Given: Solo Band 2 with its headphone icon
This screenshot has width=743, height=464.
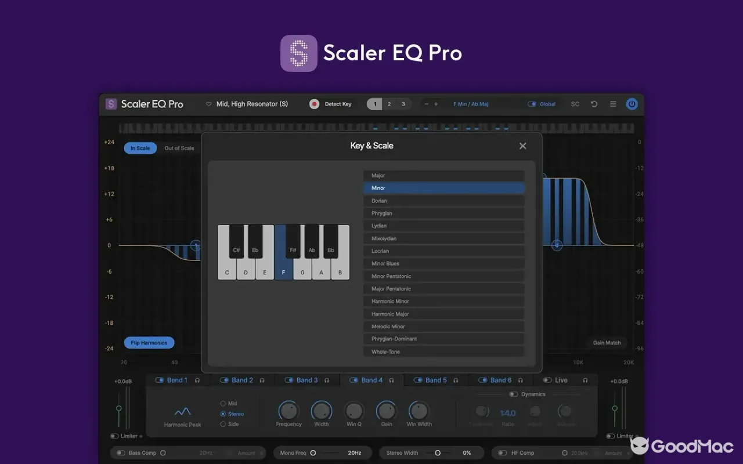Looking at the screenshot, I should (x=262, y=380).
